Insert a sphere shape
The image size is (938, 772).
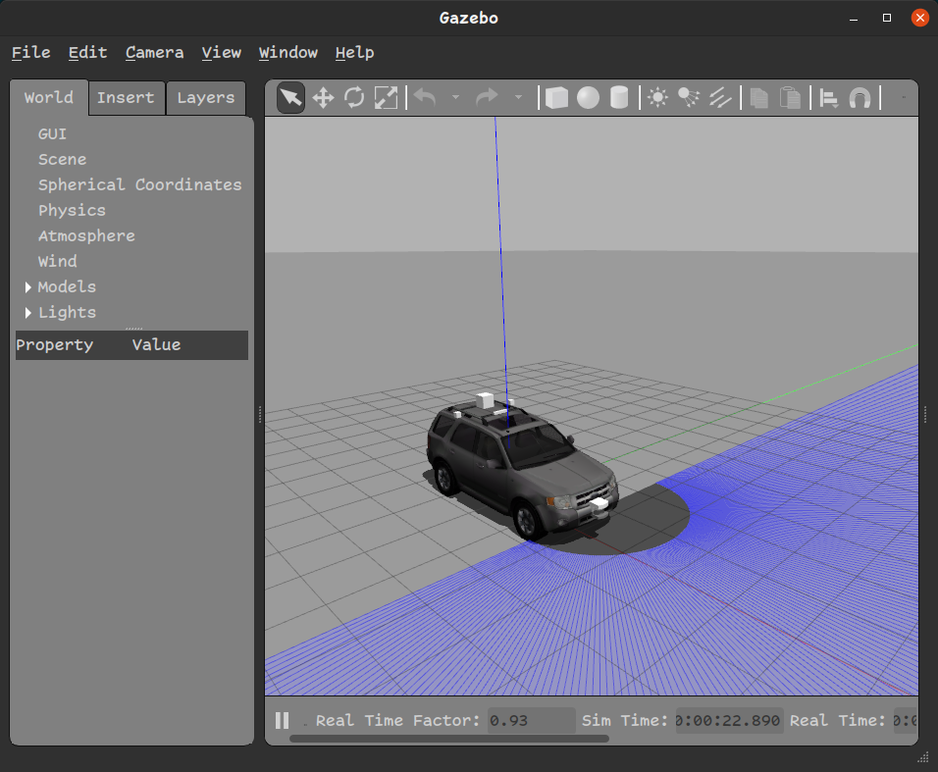pos(588,97)
